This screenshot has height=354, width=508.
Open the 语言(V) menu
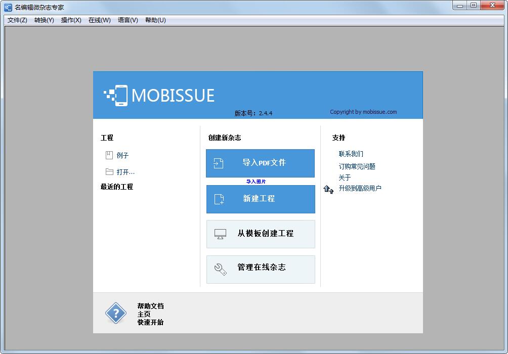tap(127, 20)
